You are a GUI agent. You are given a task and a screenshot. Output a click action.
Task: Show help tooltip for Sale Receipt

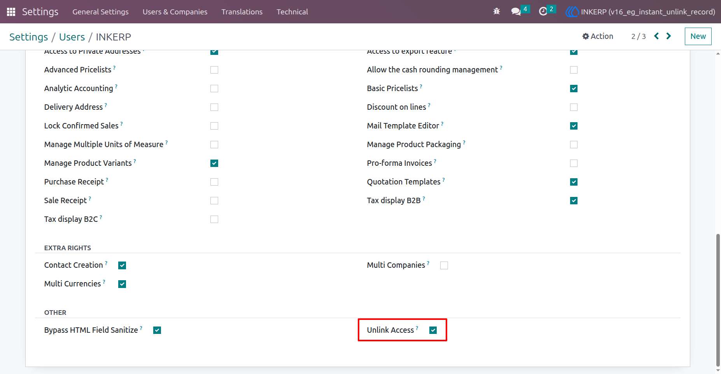pyautogui.click(x=90, y=198)
